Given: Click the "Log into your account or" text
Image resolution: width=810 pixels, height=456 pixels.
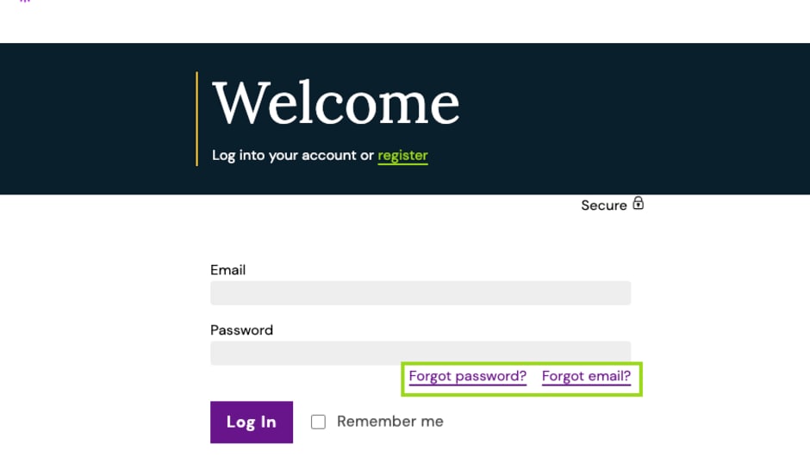Looking at the screenshot, I should point(293,156).
